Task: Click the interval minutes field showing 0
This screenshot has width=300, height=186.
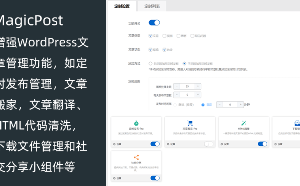Action: [x=230, y=105]
